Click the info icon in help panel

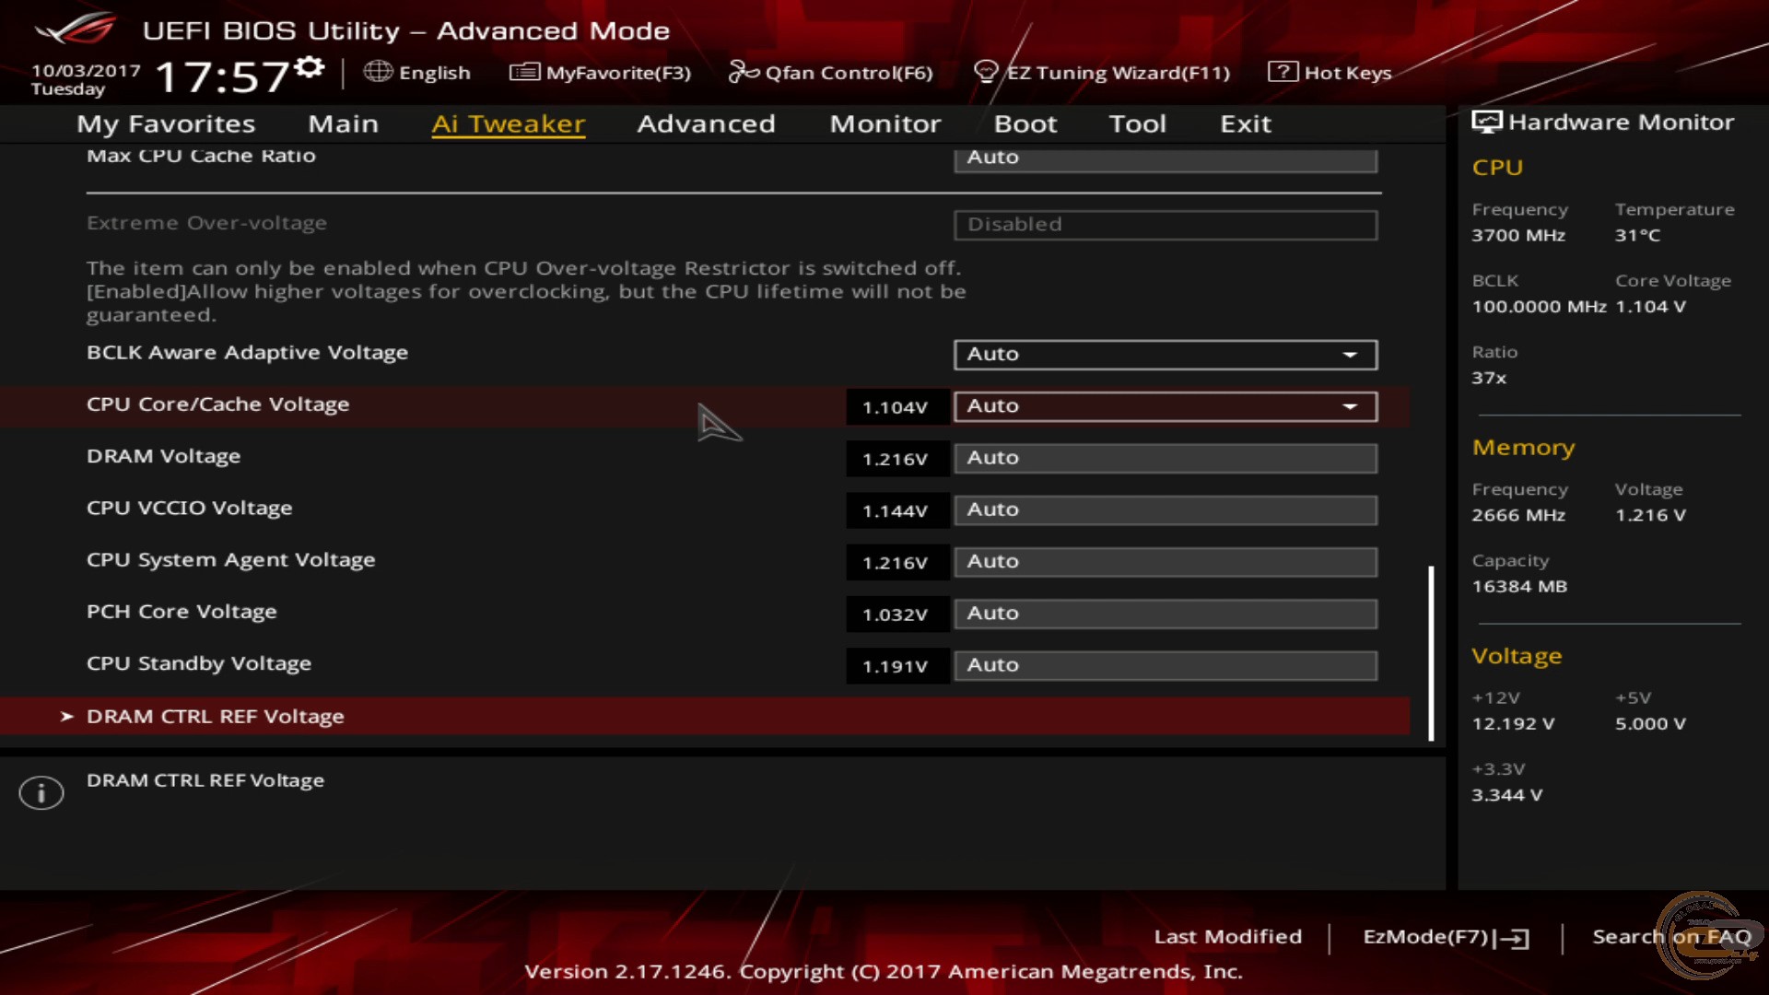[41, 792]
